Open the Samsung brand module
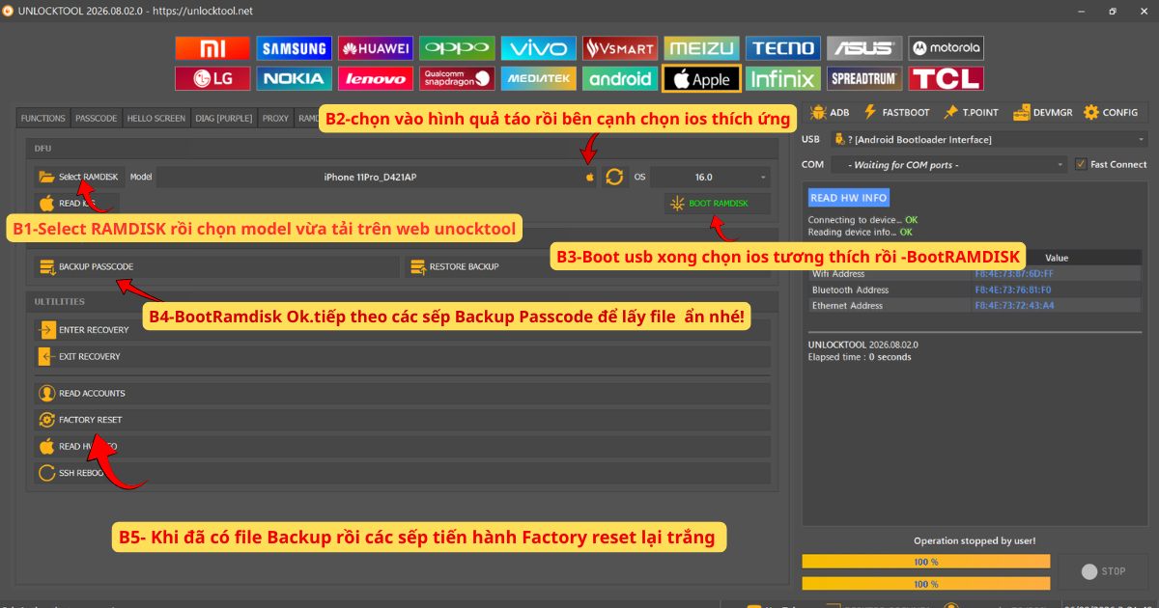The height and width of the screenshot is (608, 1159). (294, 48)
